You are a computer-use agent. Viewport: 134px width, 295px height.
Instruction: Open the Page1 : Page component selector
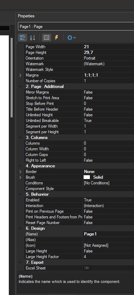(x=76, y=27)
